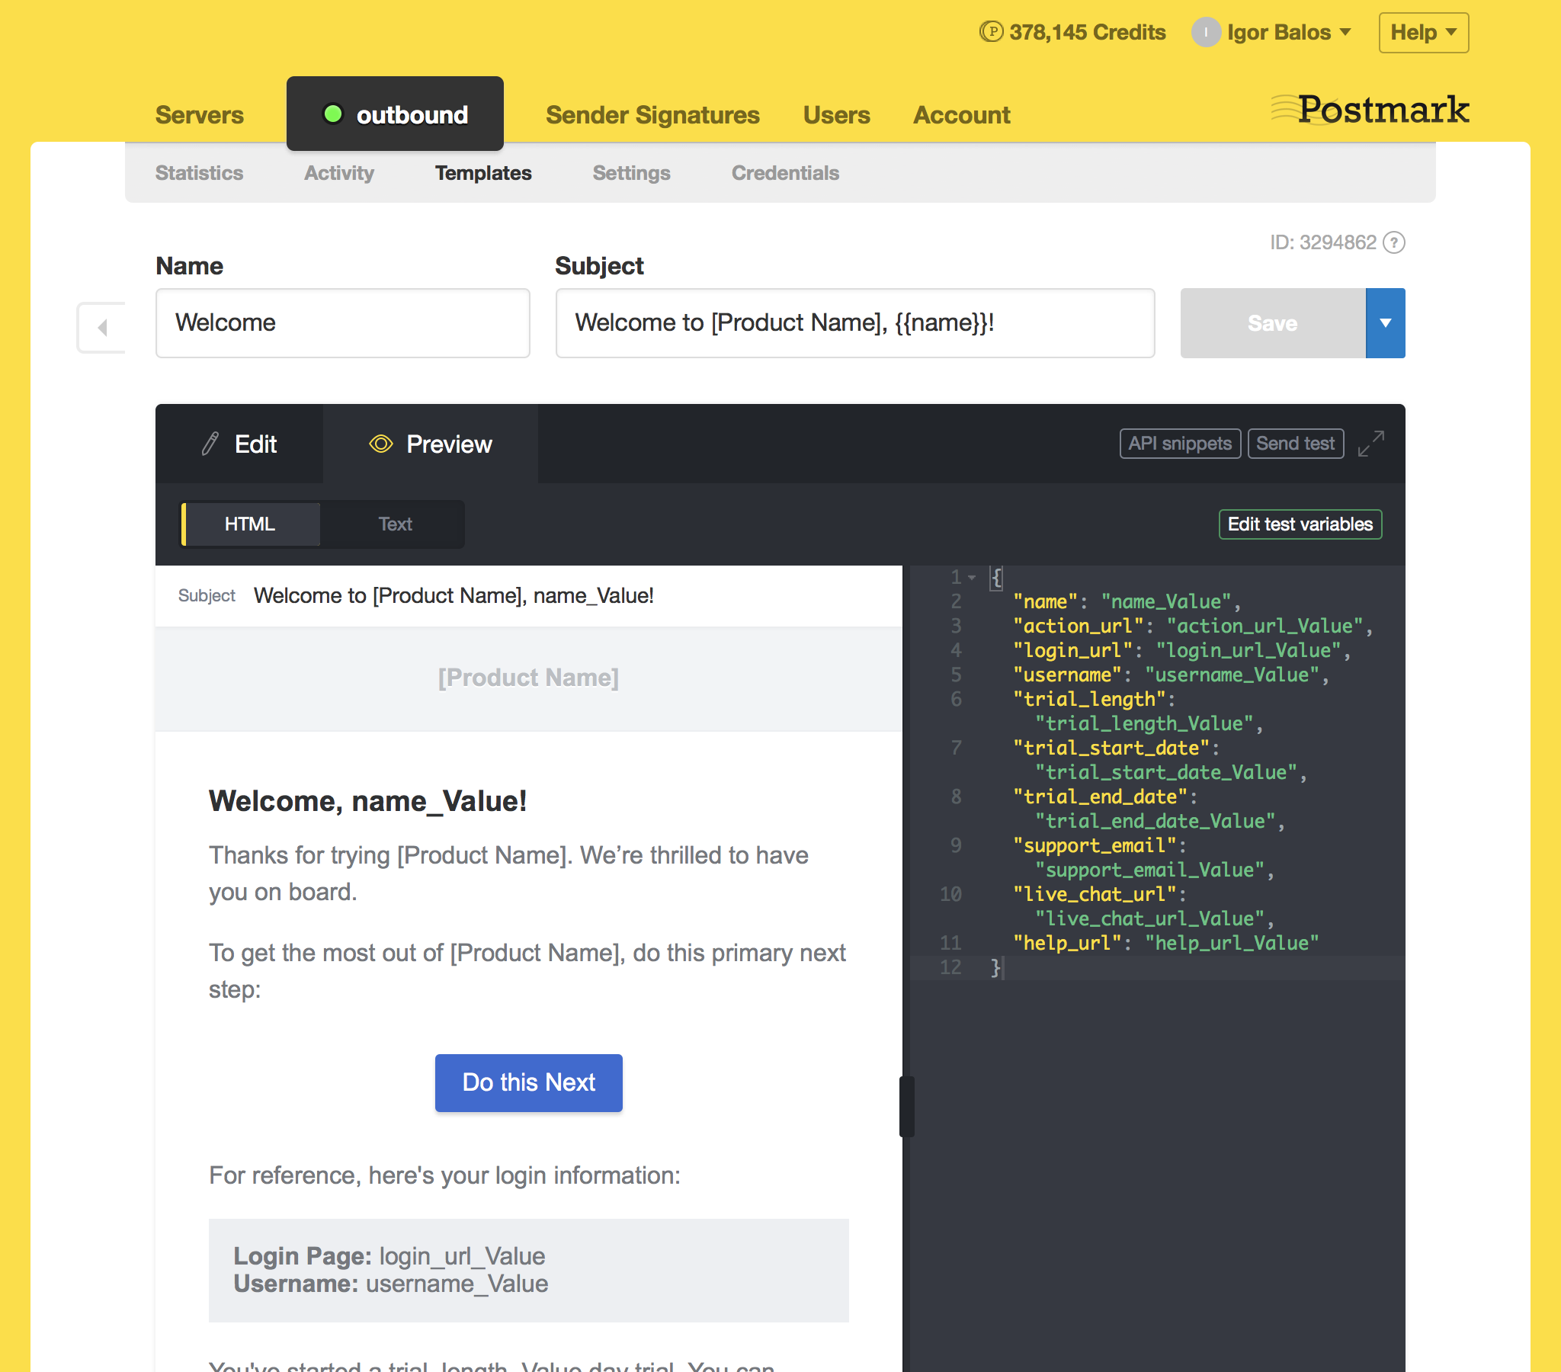Viewport: 1561px width, 1372px height.
Task: Click the API snippets button icon
Action: click(x=1178, y=443)
